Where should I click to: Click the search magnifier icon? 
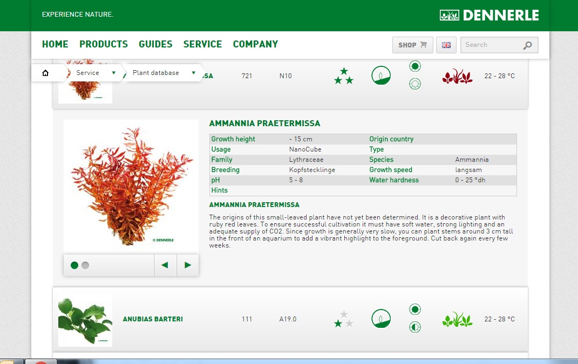[527, 45]
